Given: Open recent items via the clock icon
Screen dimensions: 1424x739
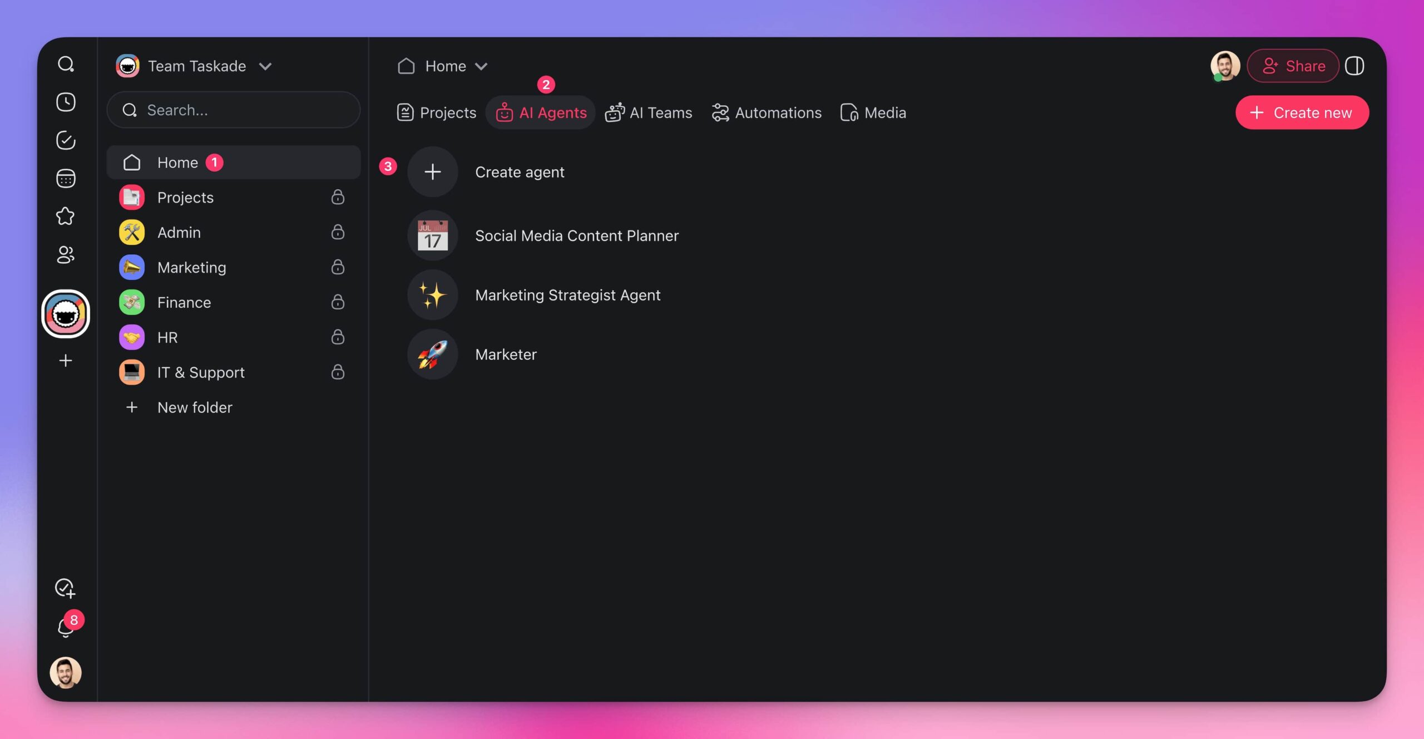Looking at the screenshot, I should click(66, 102).
